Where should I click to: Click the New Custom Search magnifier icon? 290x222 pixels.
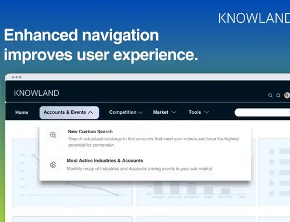tap(53, 135)
